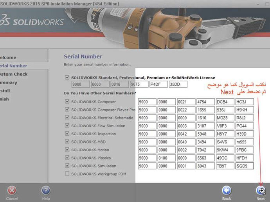Click the MBD field S4V6
Viewport: 270px width, 202px height.
click(225, 142)
